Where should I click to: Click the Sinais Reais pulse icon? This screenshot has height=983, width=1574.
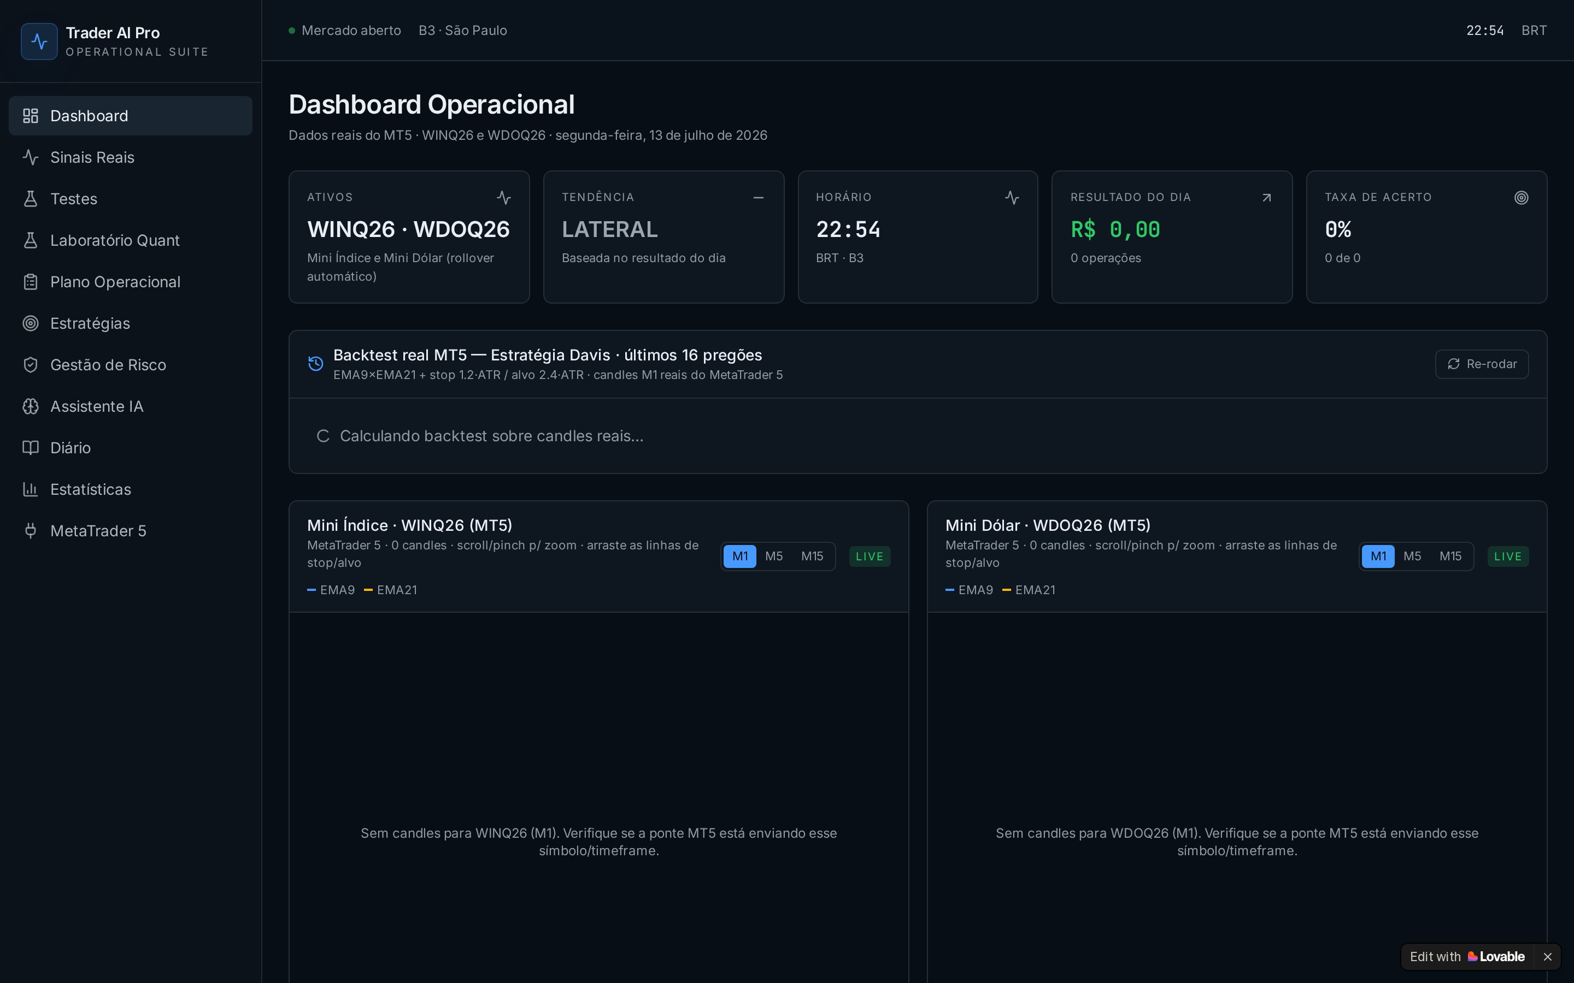(31, 157)
